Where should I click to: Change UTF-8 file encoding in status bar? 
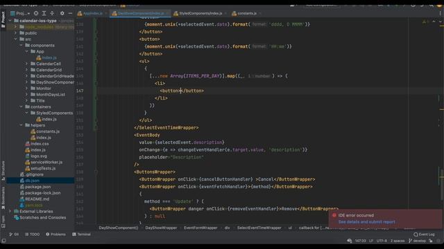coord(382,241)
